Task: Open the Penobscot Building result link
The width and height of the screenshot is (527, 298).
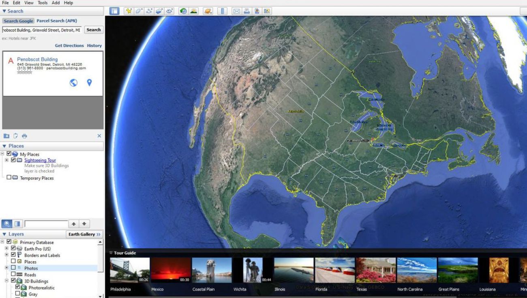Action: point(37,59)
